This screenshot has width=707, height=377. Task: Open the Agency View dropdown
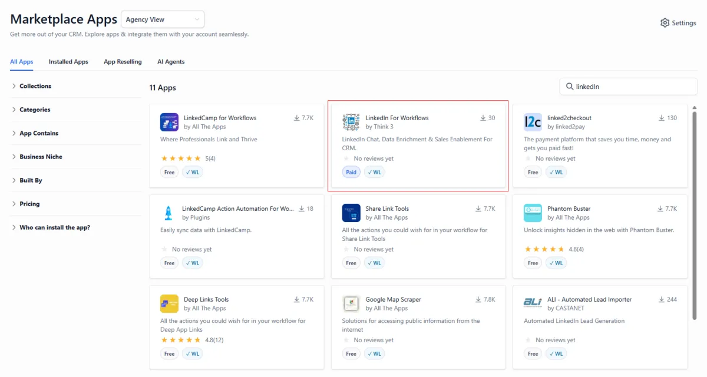click(163, 19)
